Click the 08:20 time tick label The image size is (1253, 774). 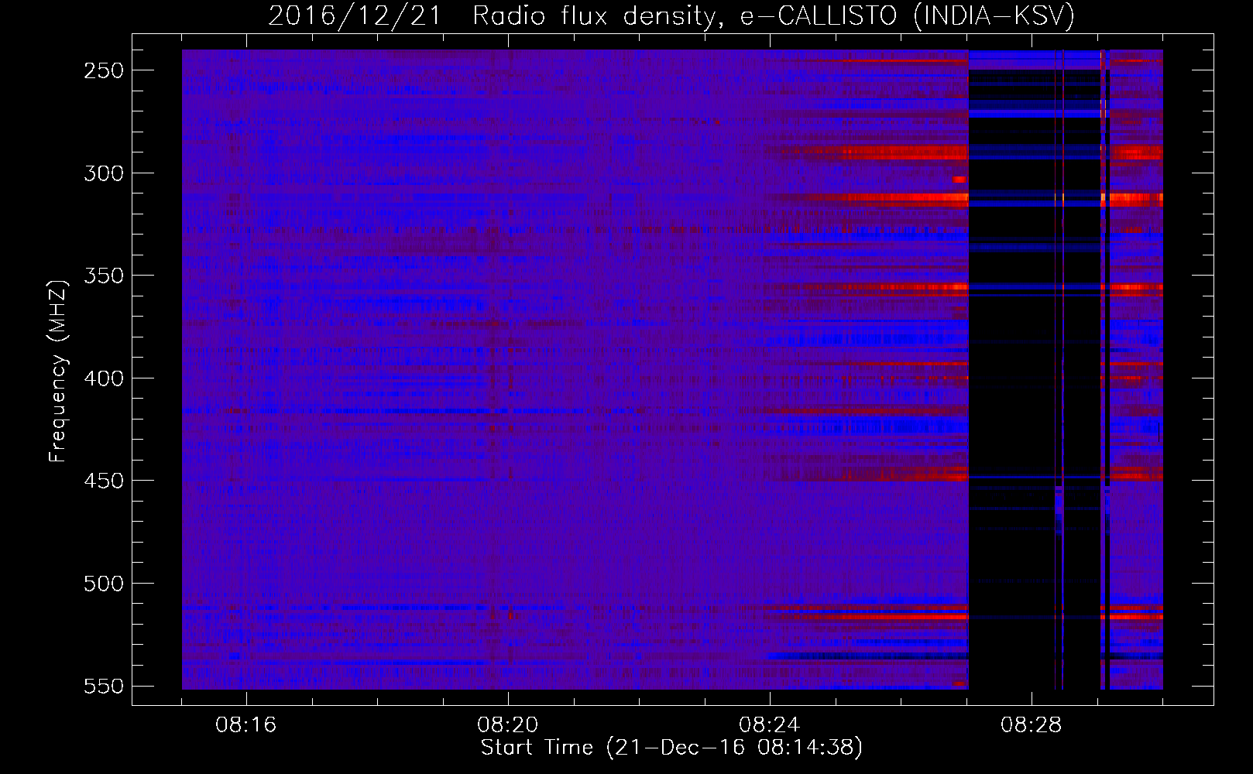click(x=508, y=725)
